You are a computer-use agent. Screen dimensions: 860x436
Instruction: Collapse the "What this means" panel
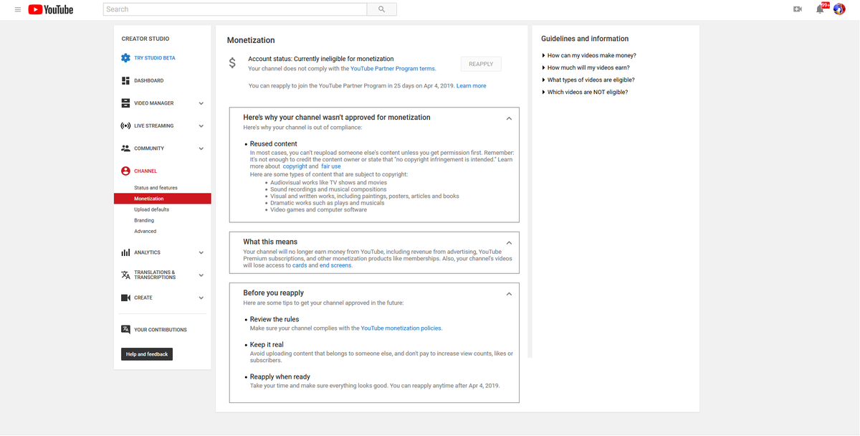[509, 243]
